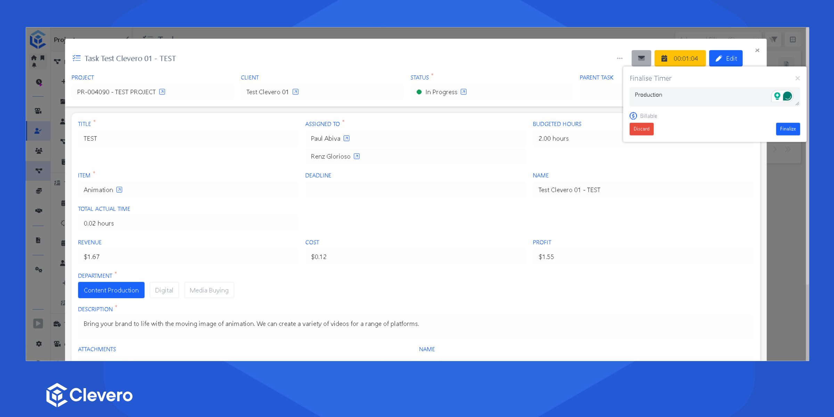
Task: Close the Finalise Timer popup
Action: 798,79
